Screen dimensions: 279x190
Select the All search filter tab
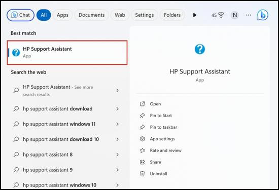click(x=44, y=15)
